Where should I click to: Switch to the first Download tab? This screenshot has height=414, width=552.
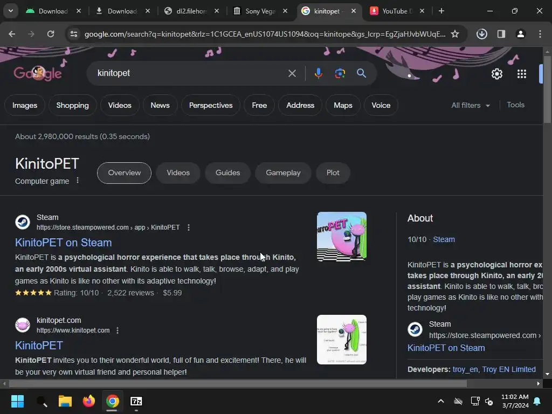[53, 11]
